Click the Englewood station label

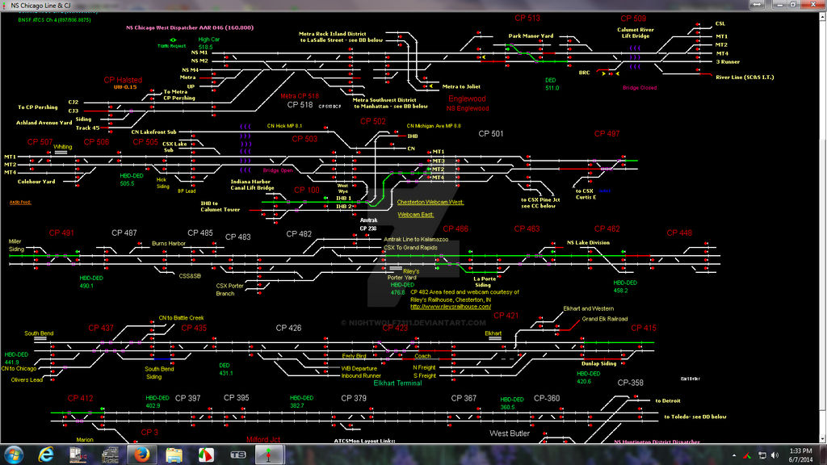(x=468, y=98)
